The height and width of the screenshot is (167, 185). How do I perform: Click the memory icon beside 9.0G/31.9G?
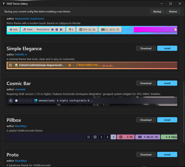[x=139, y=137]
